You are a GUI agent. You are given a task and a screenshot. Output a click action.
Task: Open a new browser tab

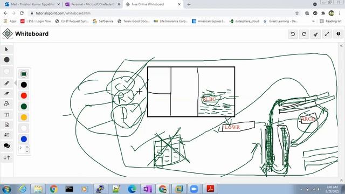(x=189, y=4)
